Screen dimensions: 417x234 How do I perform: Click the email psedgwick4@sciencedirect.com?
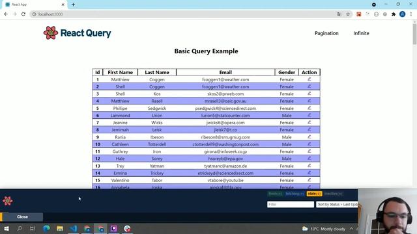pyautogui.click(x=225, y=109)
